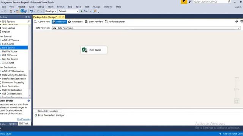Click the Sign in link

click(x=238, y=7)
